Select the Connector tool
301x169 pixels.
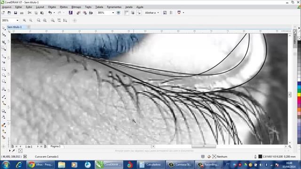[3, 103]
